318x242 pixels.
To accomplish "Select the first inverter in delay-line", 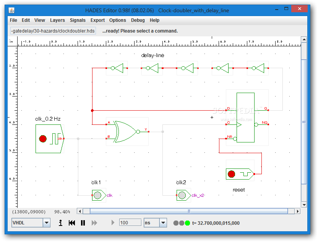I will (117, 68).
